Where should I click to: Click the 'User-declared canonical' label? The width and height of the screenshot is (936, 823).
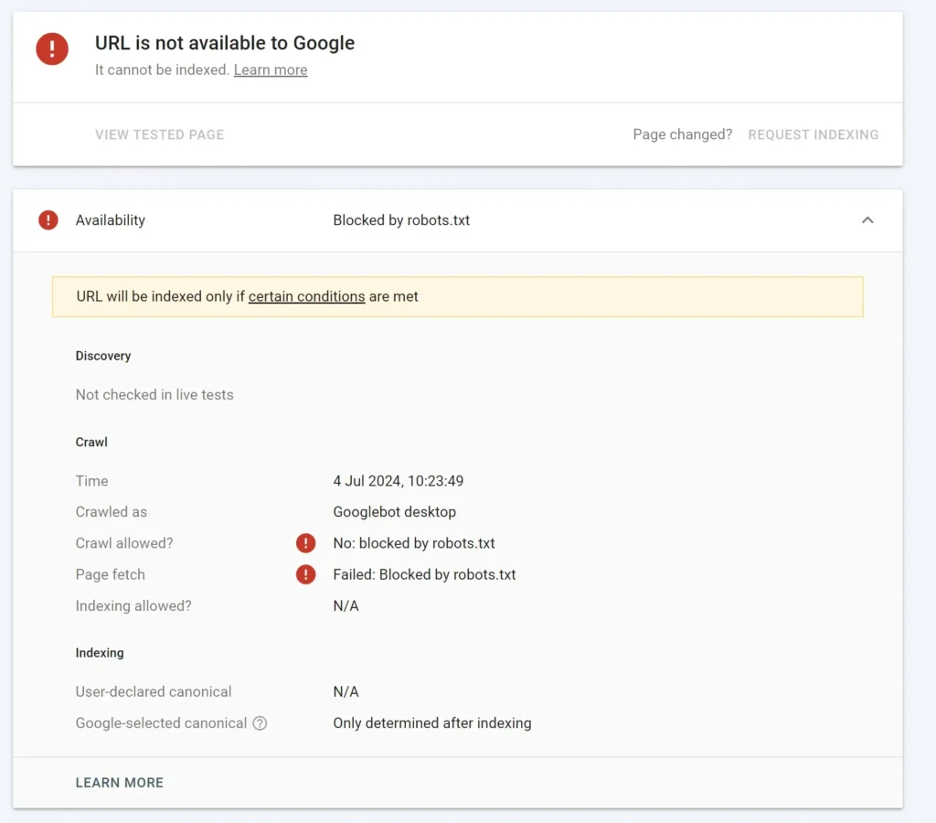click(x=154, y=691)
